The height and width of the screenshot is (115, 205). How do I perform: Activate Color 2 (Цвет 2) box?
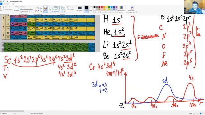(x=91, y=9)
